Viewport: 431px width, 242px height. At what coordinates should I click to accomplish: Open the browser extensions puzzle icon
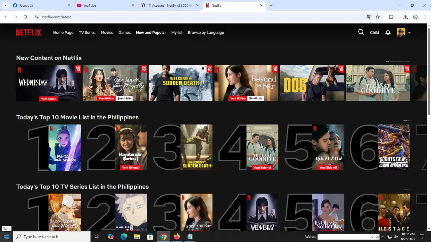(x=391, y=17)
